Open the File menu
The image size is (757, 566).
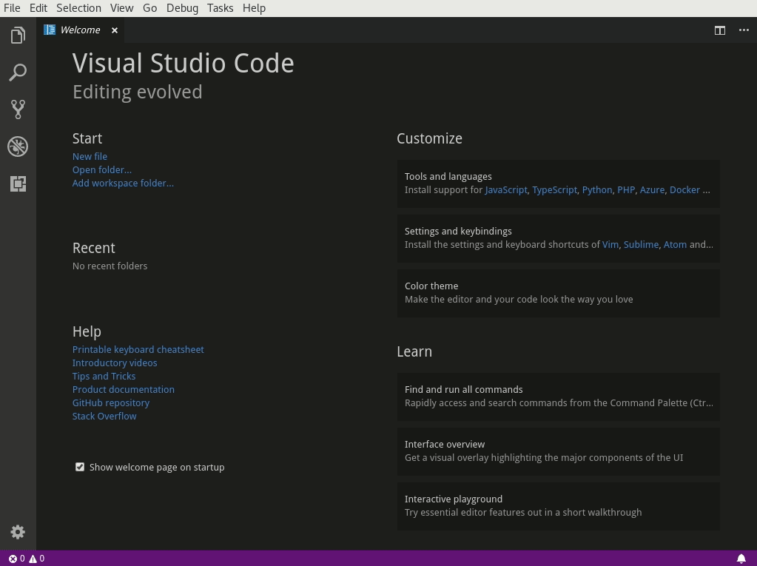tap(12, 8)
